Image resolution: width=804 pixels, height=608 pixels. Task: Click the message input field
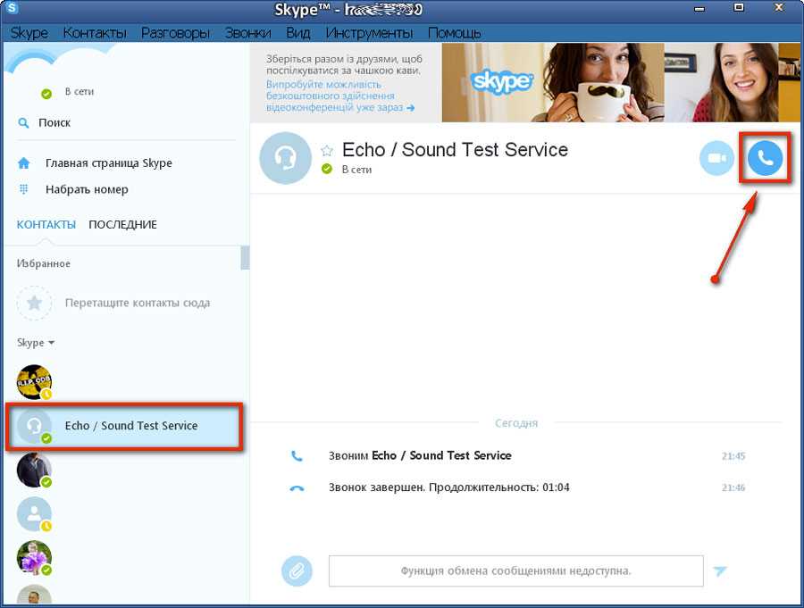515,571
